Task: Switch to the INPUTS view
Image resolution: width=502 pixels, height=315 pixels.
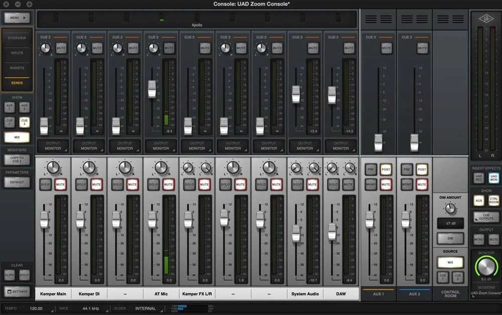Action: pyautogui.click(x=17, y=53)
